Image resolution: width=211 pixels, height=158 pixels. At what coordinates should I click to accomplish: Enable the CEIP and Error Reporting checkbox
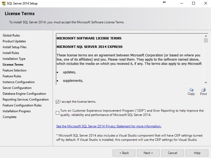point(57,113)
